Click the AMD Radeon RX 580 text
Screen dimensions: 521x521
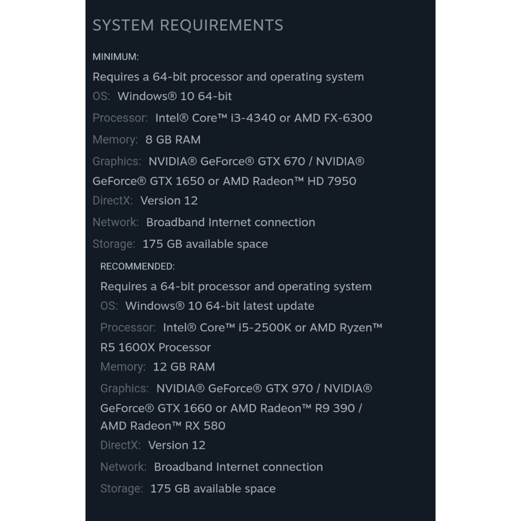tap(163, 426)
